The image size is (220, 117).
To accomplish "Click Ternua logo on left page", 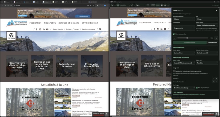I will coord(11,36).
